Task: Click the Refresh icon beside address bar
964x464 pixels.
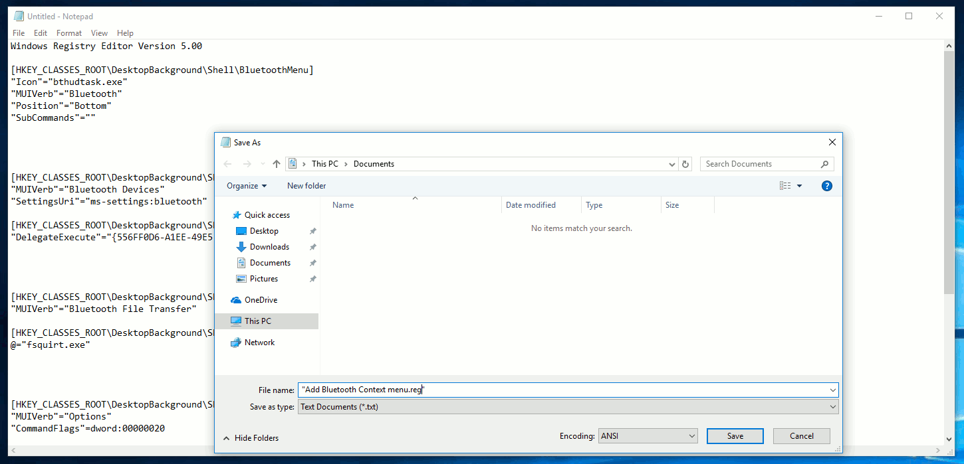Action: [686, 164]
